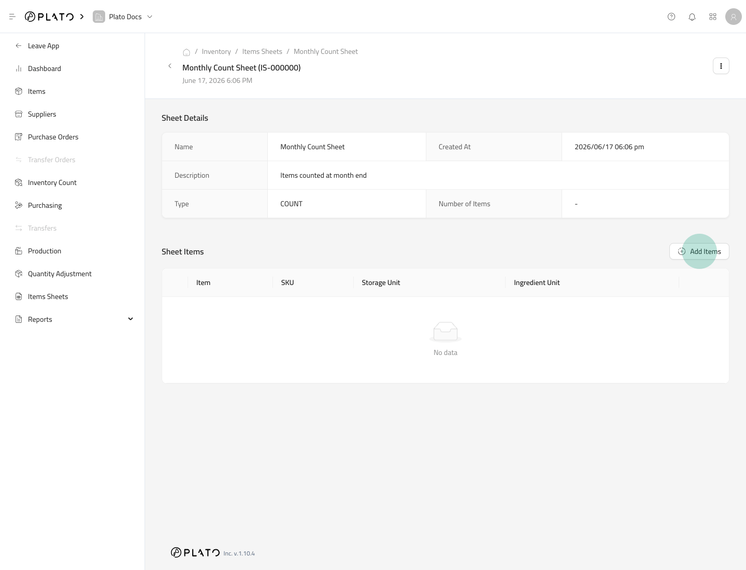Screen dimensions: 746x570
Task: Open the Dashboard page
Action: (x=45, y=68)
